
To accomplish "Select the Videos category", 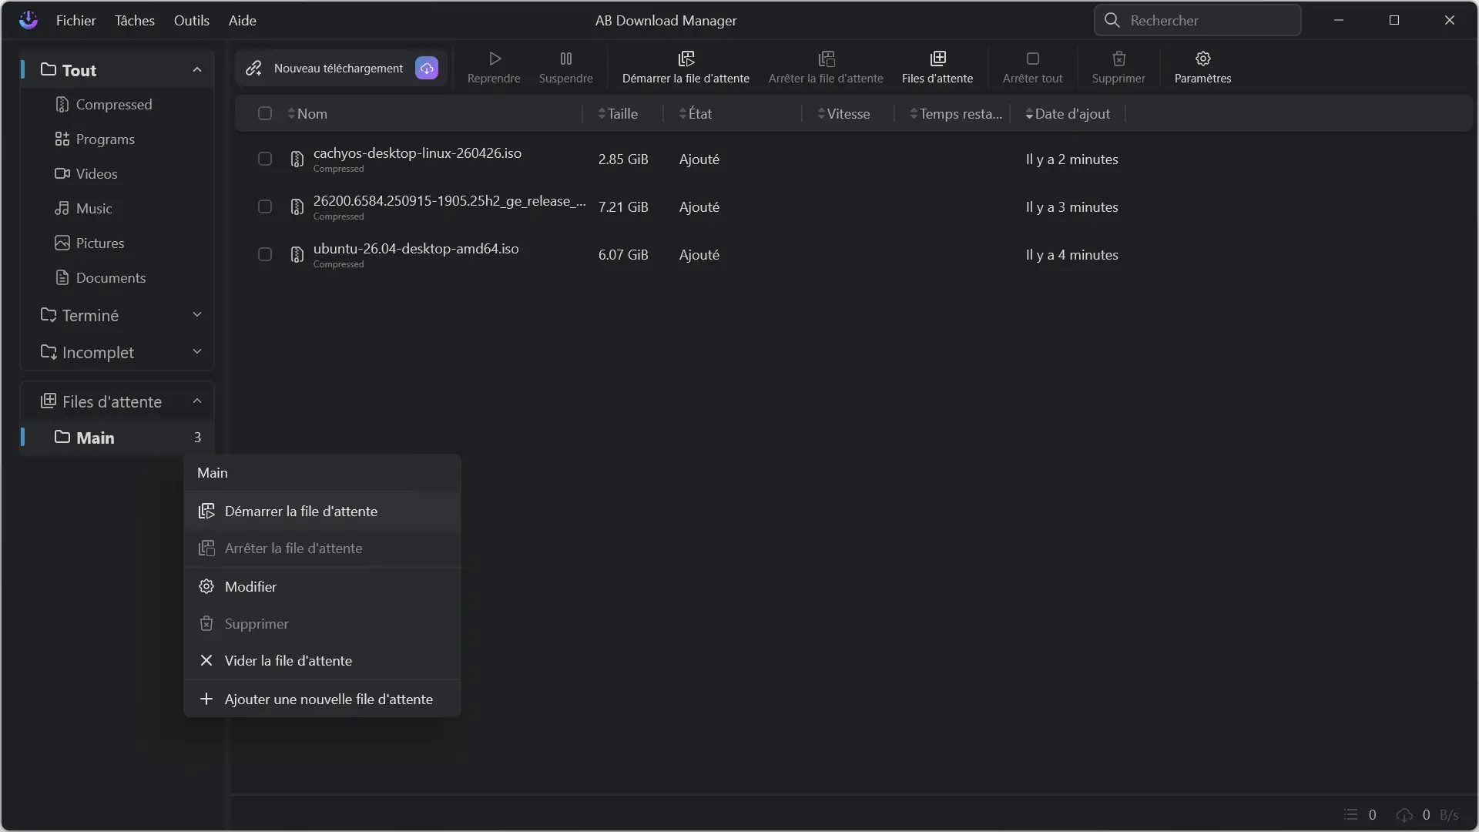I will click(x=117, y=173).
